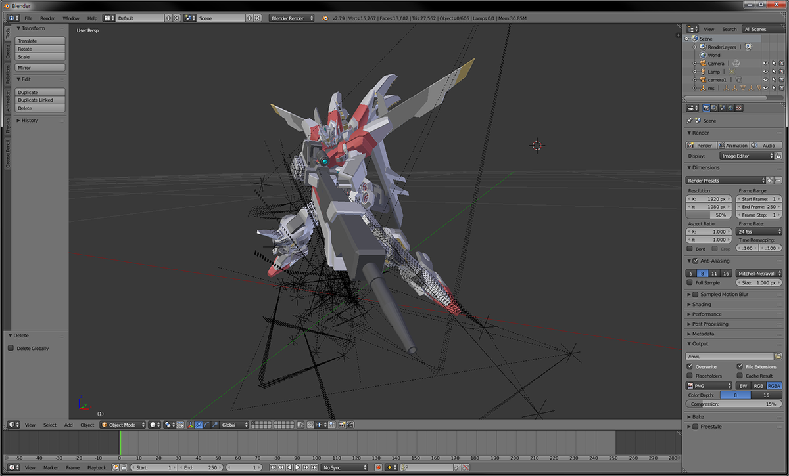Select the Render properties tab icon
Screen dimensions: 789x476
(706, 108)
